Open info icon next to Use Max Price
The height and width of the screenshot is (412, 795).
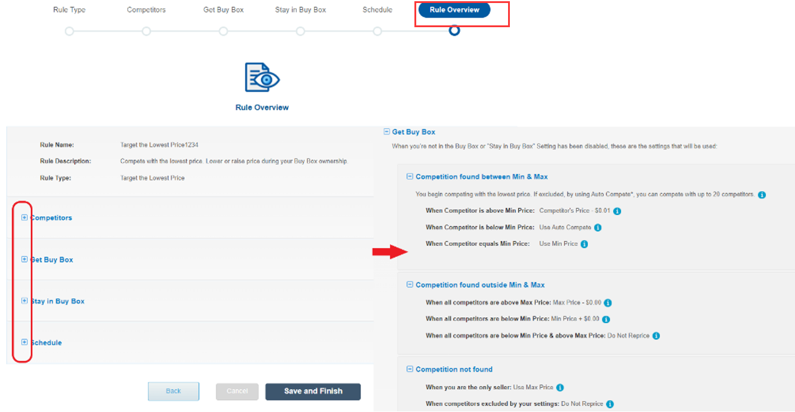[560, 388]
